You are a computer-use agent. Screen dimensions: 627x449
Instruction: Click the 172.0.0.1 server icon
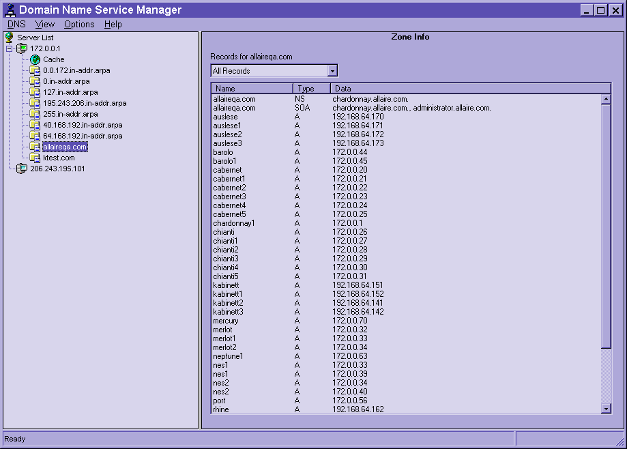tap(22, 48)
